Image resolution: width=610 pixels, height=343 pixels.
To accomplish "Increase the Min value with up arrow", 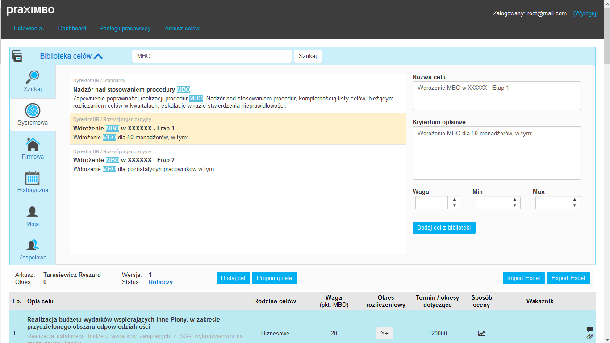I will [514, 200].
